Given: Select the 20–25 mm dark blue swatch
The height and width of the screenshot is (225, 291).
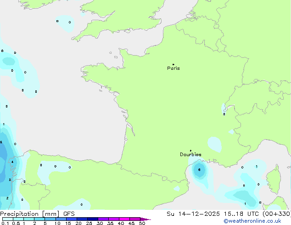Looking at the screenshot, I should point(82,219).
